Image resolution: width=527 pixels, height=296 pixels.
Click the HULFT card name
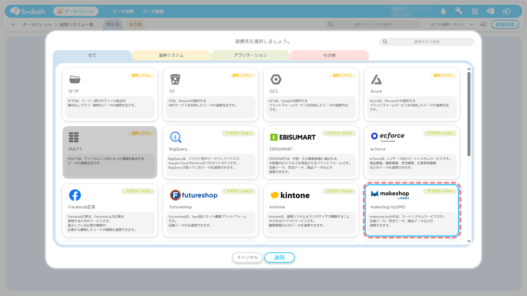coord(75,149)
